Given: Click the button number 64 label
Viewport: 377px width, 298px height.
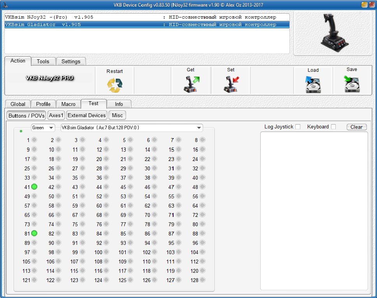Looking at the screenshot, I should pos(195,206).
